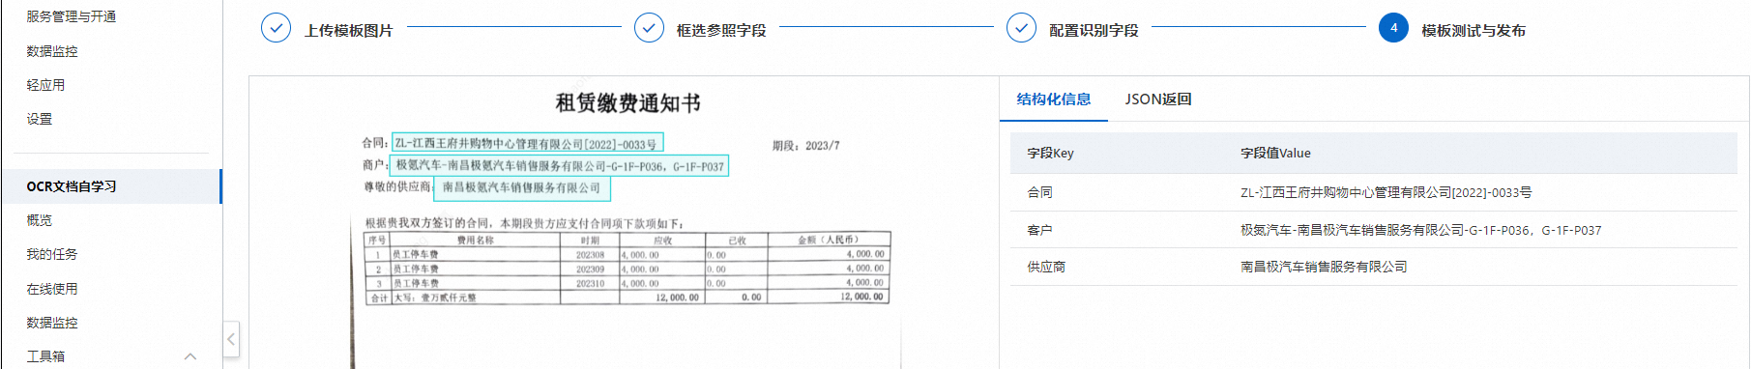
Task: Switch to the 结构化信息 tab
Action: [1054, 99]
